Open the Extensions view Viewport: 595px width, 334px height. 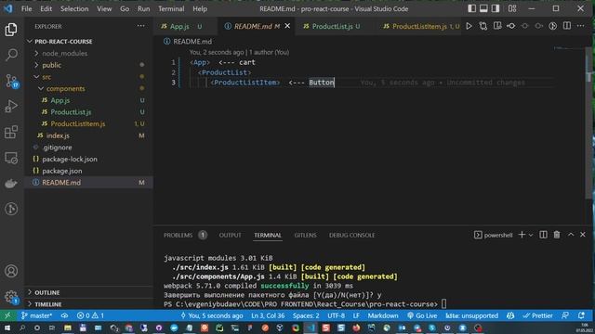pos(11,132)
